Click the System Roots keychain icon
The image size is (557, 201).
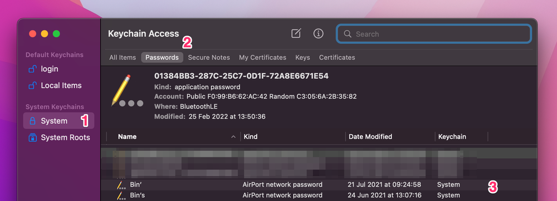32,138
